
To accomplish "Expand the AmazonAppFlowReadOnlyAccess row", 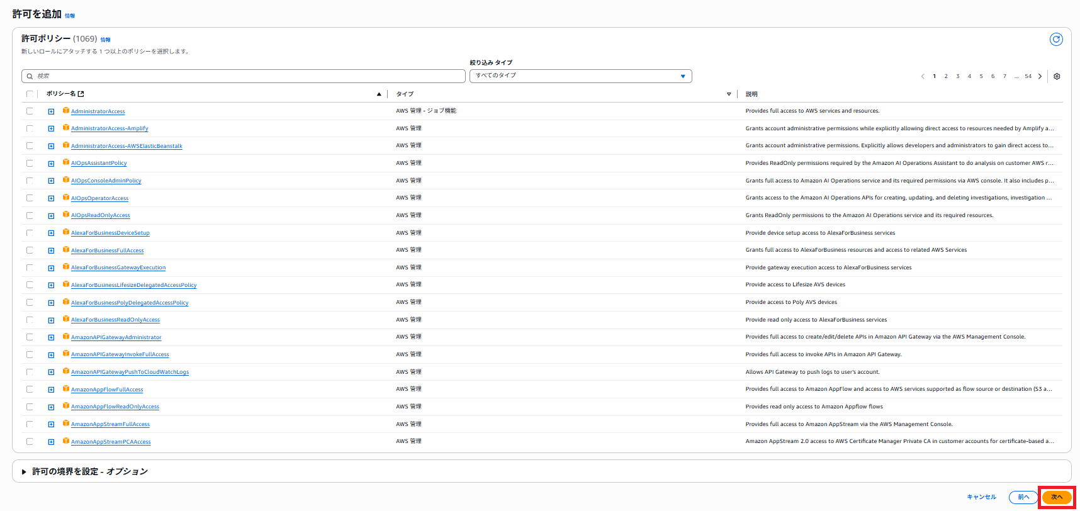I will (51, 407).
